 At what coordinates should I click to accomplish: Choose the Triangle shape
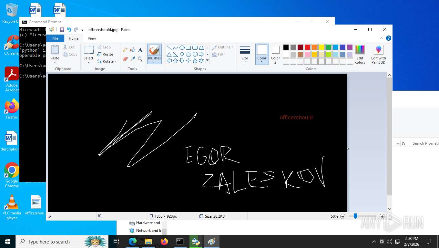point(169,54)
